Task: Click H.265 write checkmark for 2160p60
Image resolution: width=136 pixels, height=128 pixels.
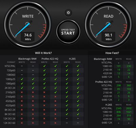Action: click(x=67, y=97)
